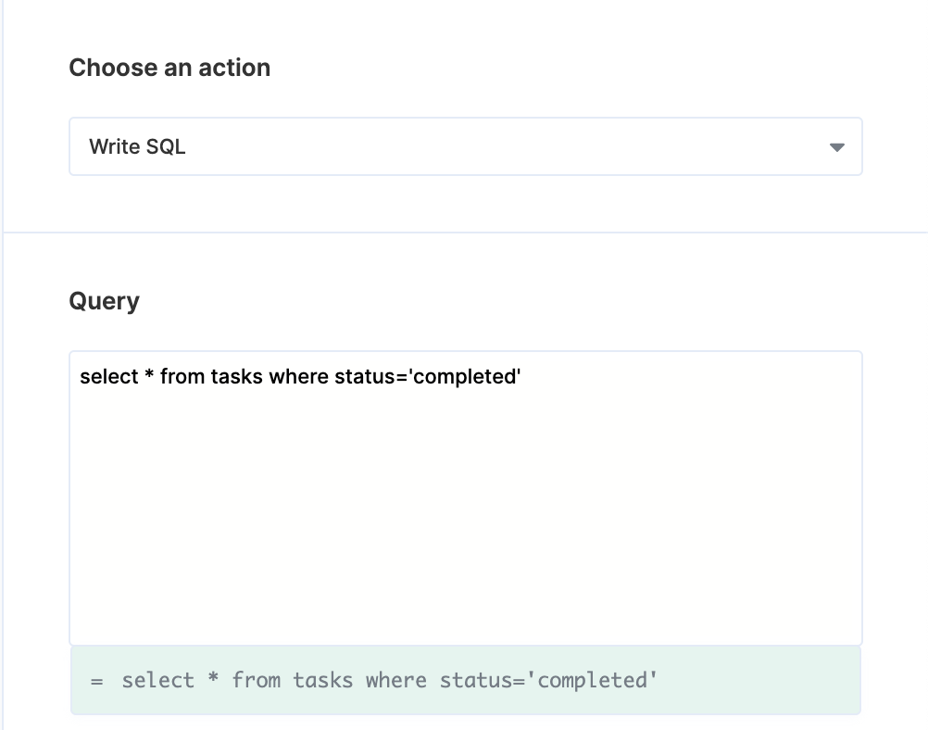This screenshot has height=730, width=928.
Task: Click the Write SQL label text
Action: tap(137, 146)
